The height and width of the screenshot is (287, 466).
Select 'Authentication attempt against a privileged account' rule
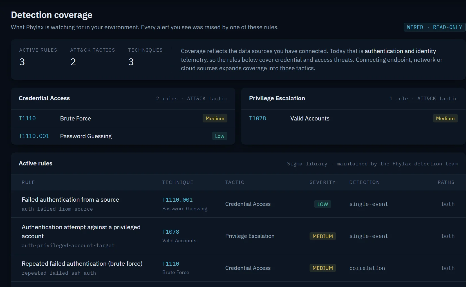pos(81,232)
